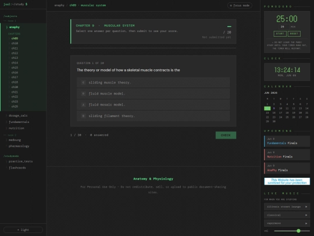Select June 30 in calendar
The width and height of the screenshot is (314, 236).
click(274, 121)
